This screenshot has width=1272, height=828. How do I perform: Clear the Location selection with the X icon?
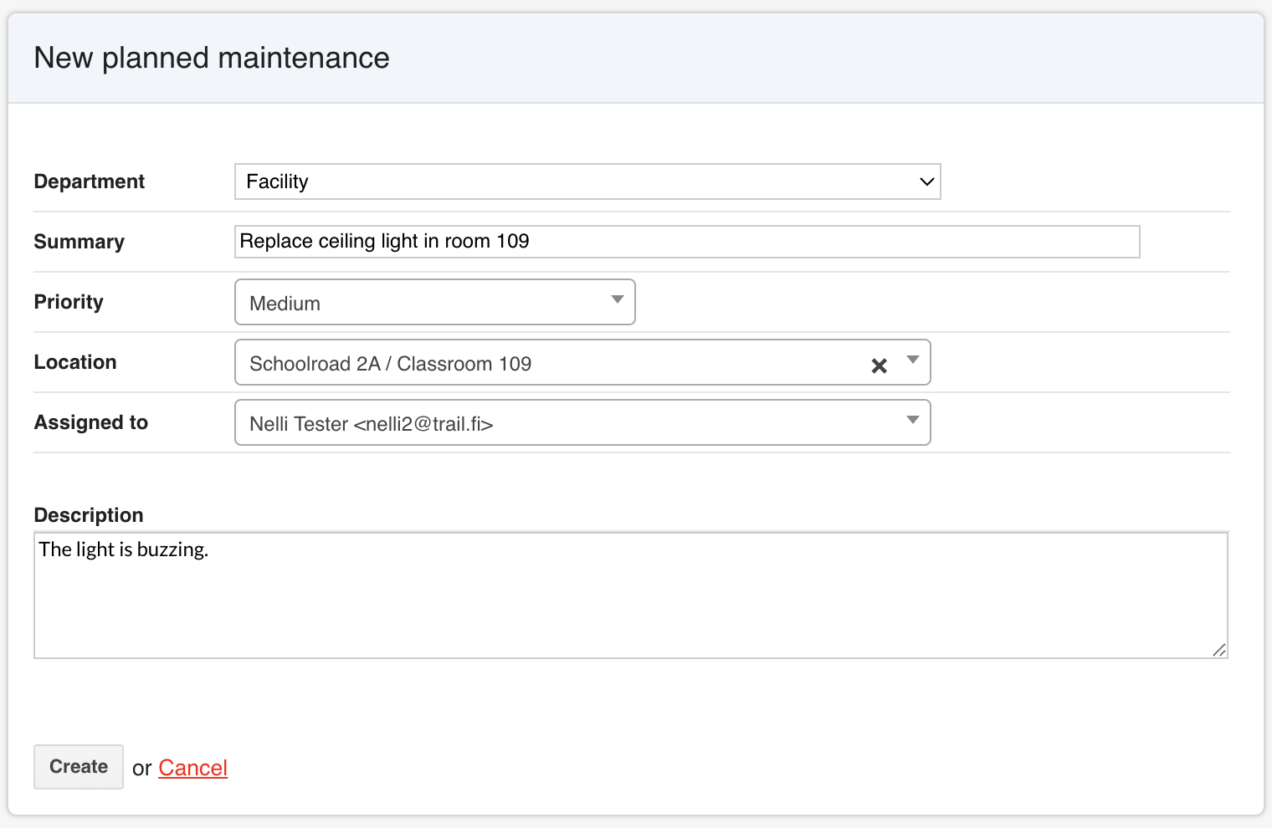coord(879,365)
